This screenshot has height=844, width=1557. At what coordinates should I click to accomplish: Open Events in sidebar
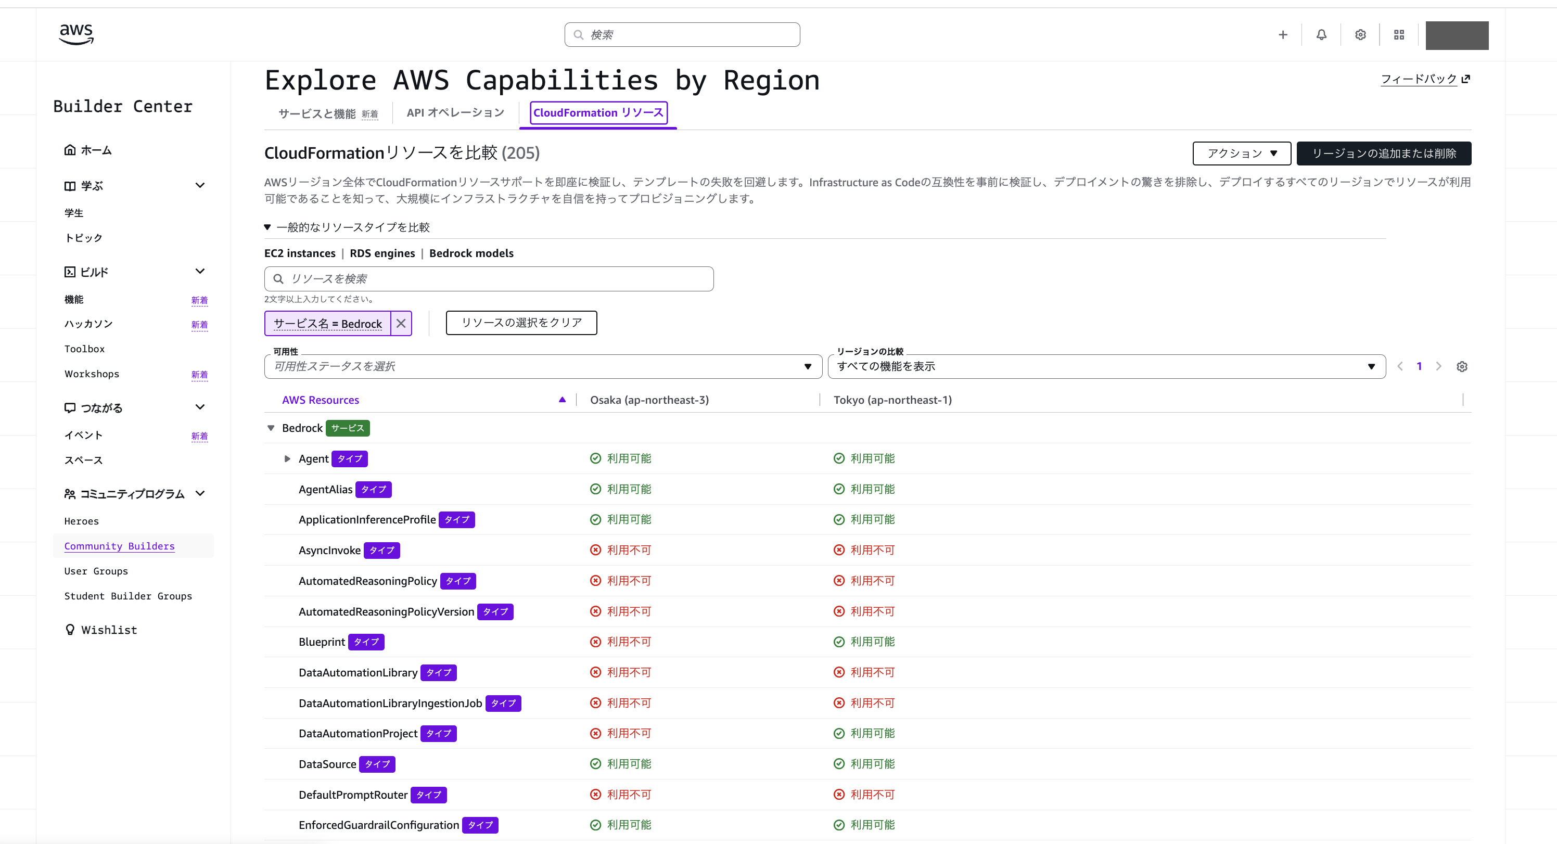pyautogui.click(x=83, y=436)
